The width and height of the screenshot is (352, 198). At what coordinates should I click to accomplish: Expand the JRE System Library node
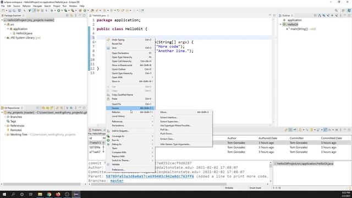[x=5, y=38]
